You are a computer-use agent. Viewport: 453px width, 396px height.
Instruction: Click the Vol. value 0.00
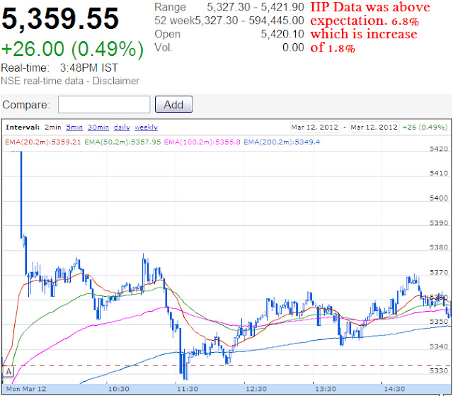point(293,47)
